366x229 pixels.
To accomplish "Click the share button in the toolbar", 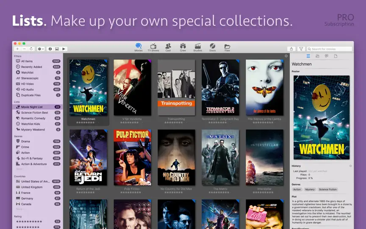I will coord(291,49).
